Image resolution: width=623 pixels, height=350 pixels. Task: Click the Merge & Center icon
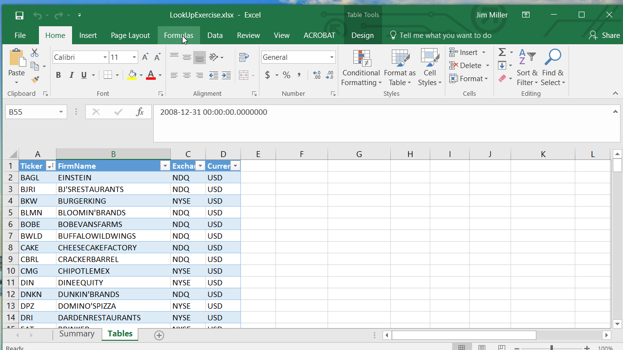point(244,75)
